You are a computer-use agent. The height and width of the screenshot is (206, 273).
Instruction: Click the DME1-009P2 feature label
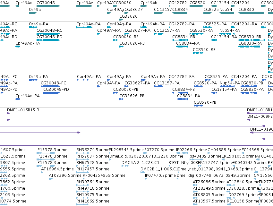coord(260,116)
